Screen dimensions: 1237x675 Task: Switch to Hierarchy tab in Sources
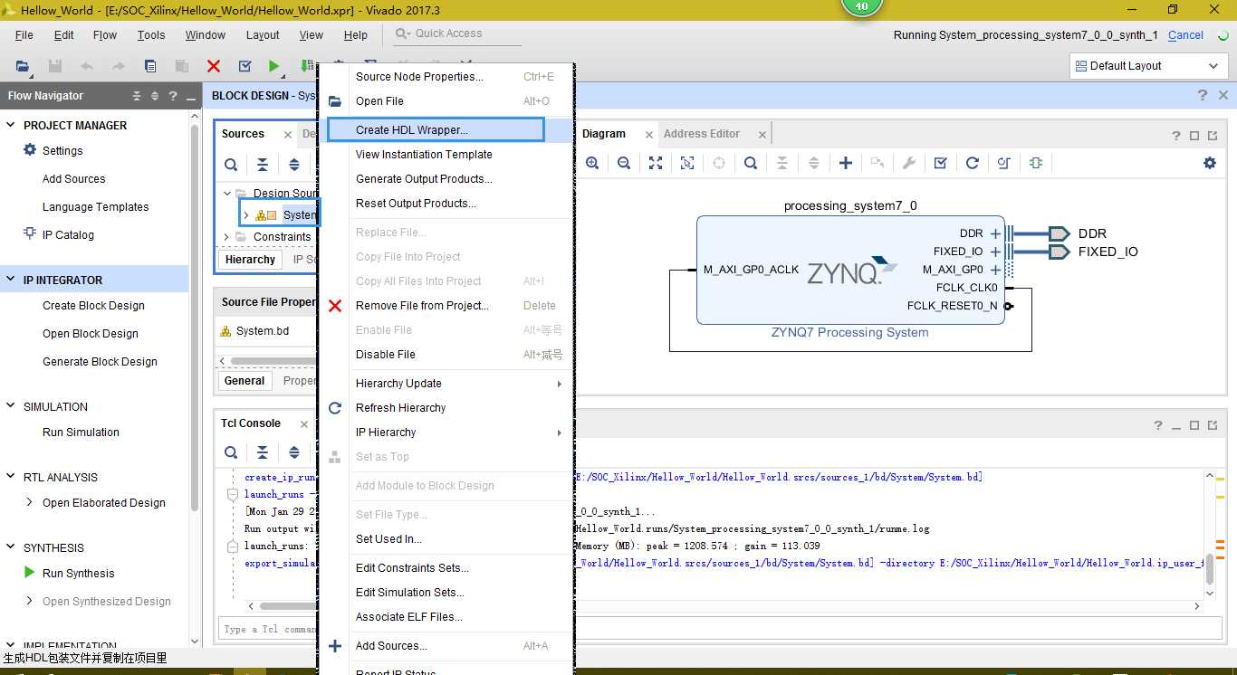click(250, 260)
